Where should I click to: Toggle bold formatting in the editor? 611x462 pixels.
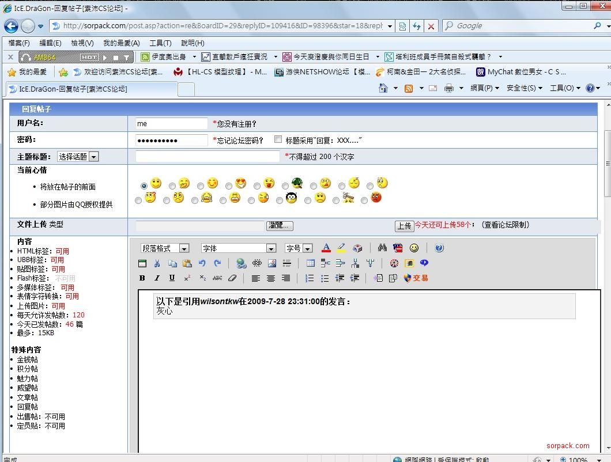[x=142, y=278]
